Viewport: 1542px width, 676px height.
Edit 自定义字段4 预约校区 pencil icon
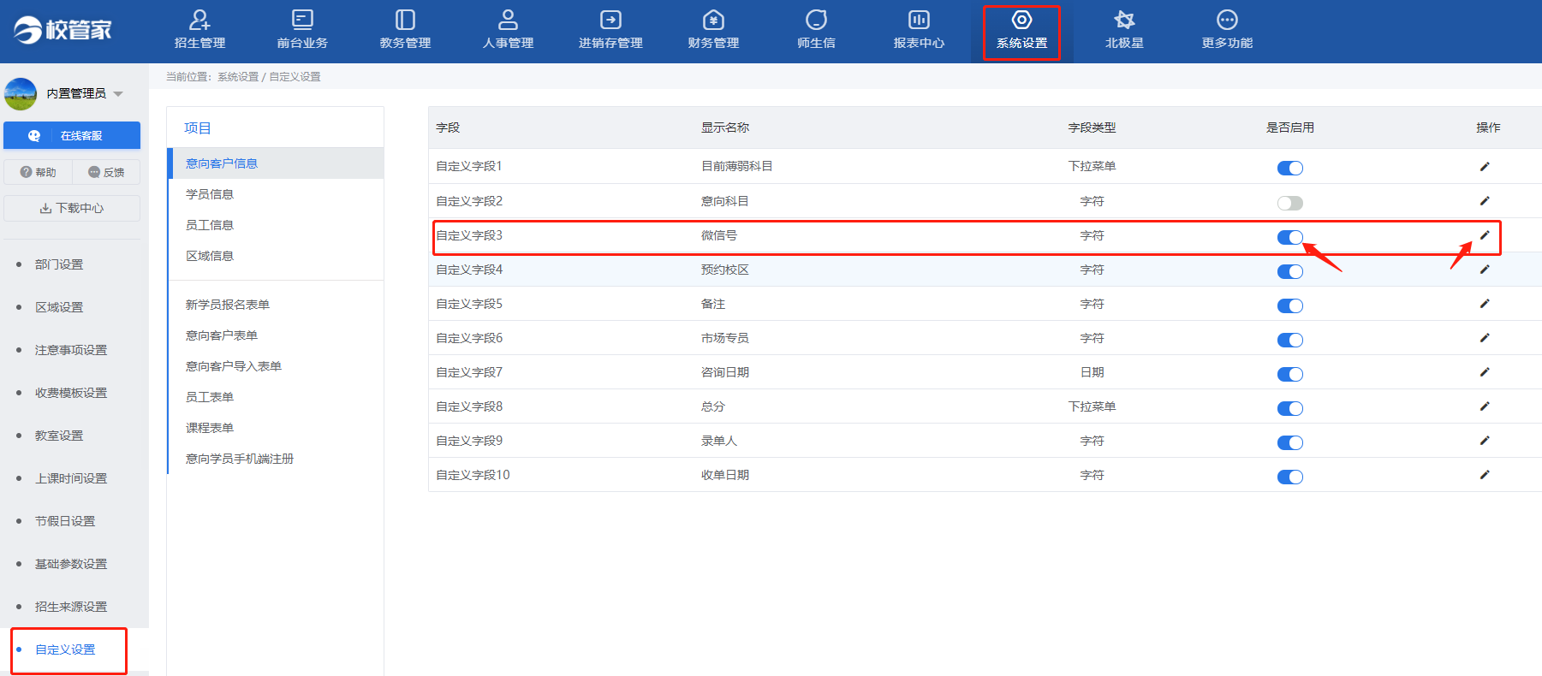point(1485,270)
